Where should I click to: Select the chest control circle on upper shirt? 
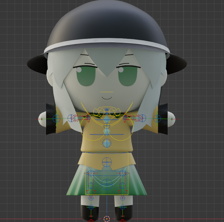coord(107,126)
